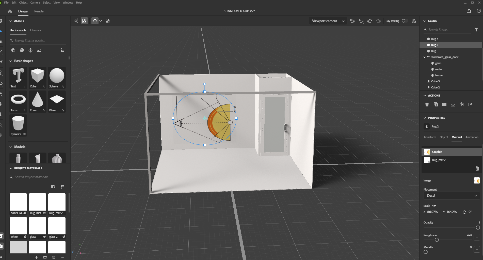
Task: Toggle list view for Project materials
Action: [x=62, y=187]
